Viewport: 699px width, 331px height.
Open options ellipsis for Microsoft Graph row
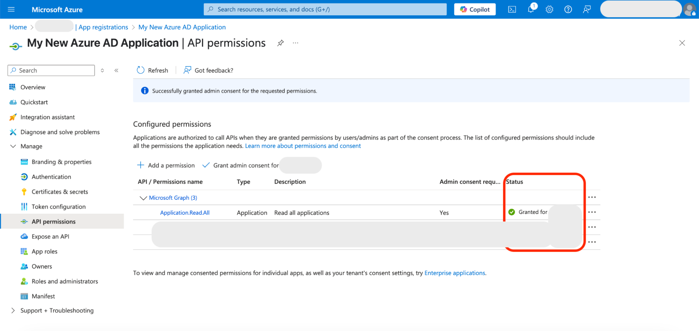point(592,197)
